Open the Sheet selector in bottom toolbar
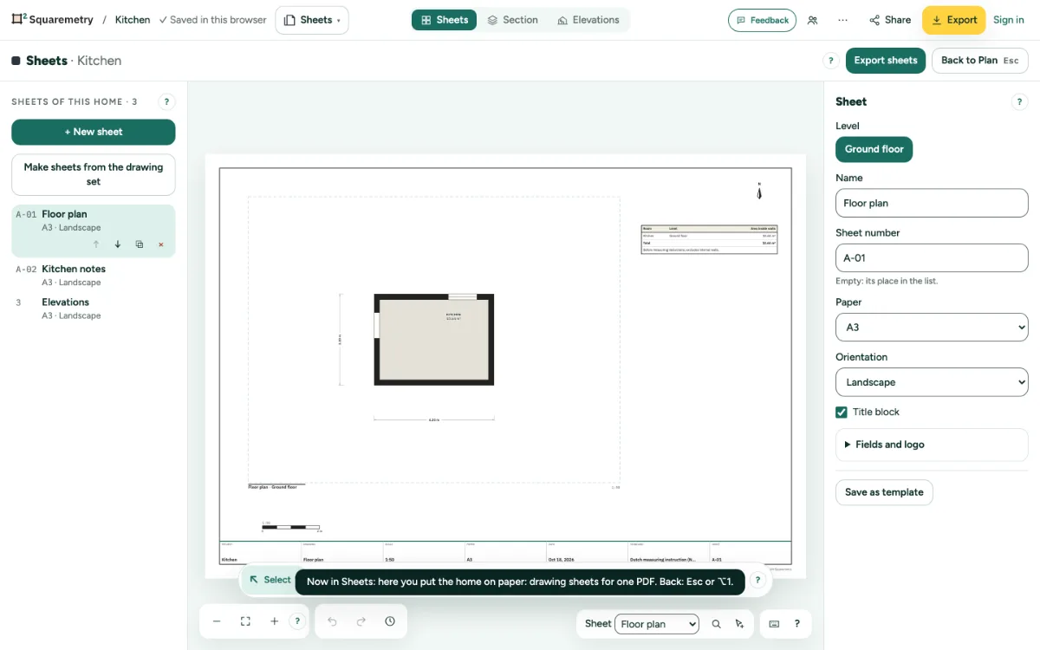The image size is (1040, 650). 656,624
